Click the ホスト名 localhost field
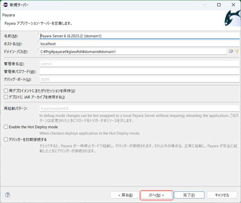Screen dimensions: 241x203 coord(139,44)
